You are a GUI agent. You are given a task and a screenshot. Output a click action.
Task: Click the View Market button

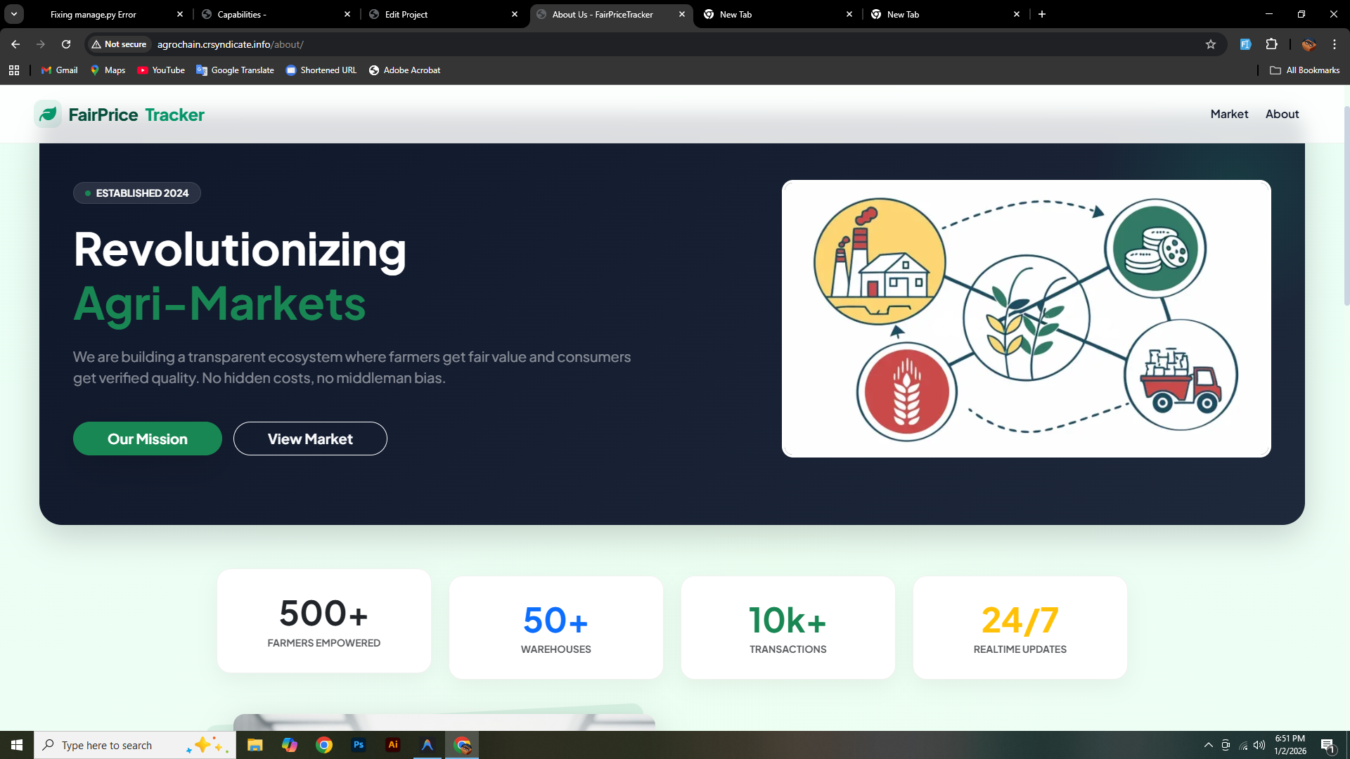310,439
